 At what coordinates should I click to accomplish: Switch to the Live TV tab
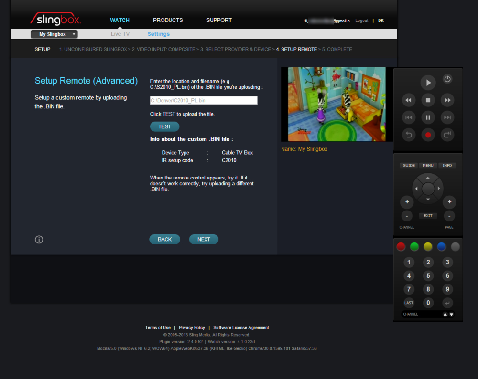[x=120, y=34]
